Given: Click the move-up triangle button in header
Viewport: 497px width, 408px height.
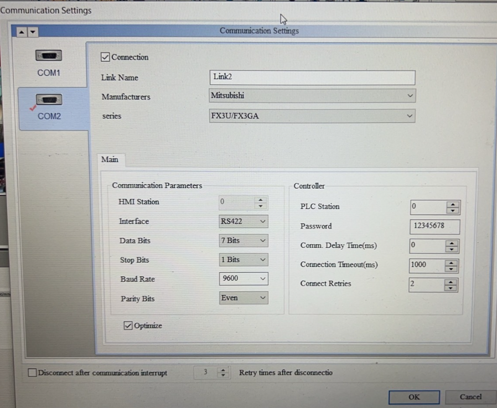Looking at the screenshot, I should 22,32.
